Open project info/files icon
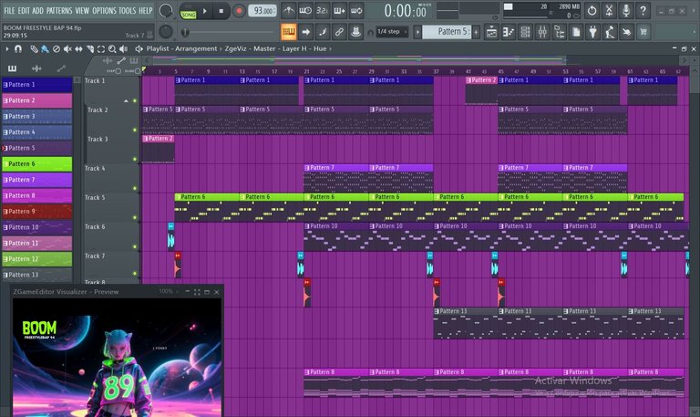Screen dimensions: 700x417 (576, 32)
